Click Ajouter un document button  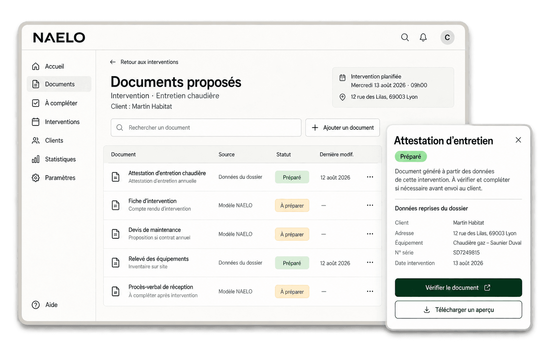coord(342,128)
